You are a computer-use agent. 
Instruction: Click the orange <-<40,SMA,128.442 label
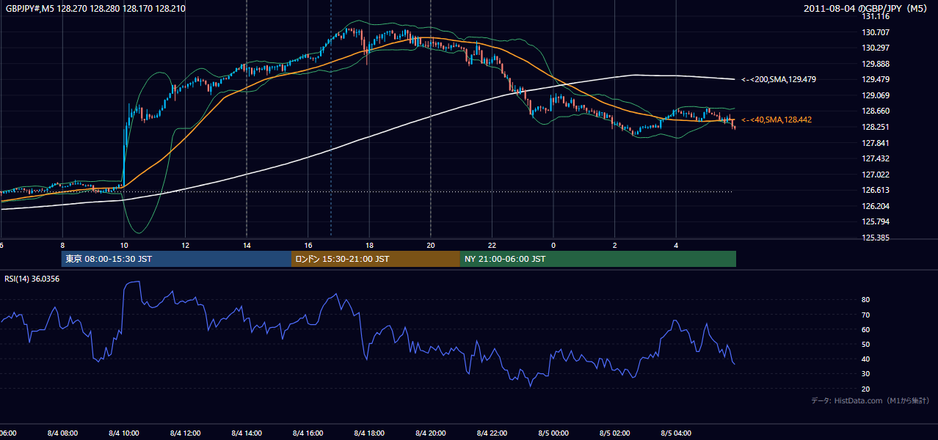click(x=777, y=120)
